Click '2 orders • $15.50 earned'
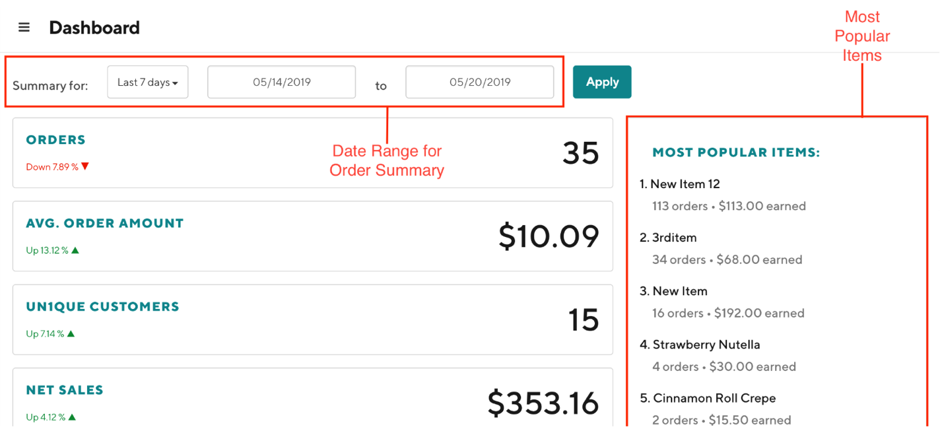Screen dimensions: 940x437 click(x=722, y=420)
